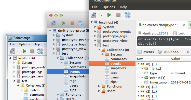Viewport: 191px width, 100px height.
Task: Click Connect icon in Windows window toolbar
Action: tap(12, 51)
